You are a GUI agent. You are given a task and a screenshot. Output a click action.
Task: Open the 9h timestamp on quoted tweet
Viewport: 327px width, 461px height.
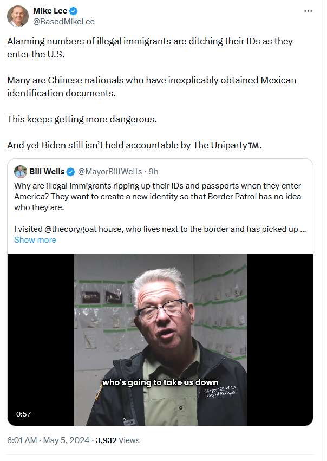tap(153, 172)
